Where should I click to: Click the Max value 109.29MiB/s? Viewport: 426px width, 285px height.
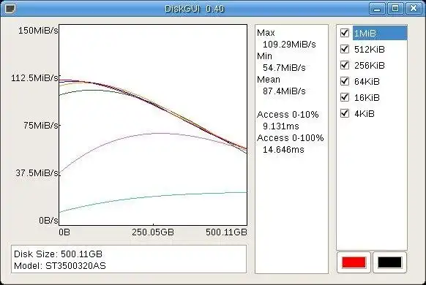pos(289,44)
